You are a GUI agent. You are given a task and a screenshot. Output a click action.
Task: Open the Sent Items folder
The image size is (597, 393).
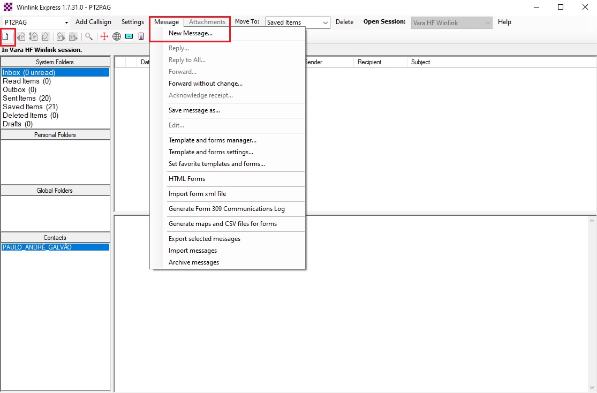click(27, 98)
